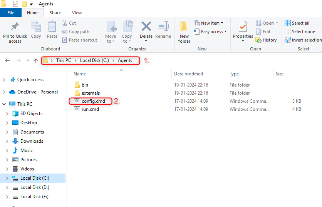The image size is (322, 207).
Task: Click Edit in the ribbon
Action: pos(263,32)
